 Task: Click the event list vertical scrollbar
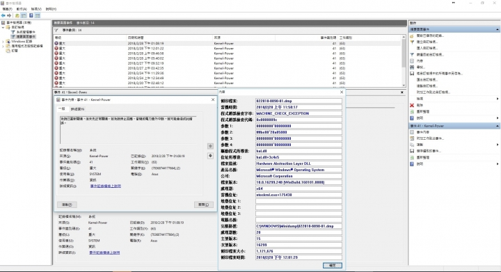404,61
